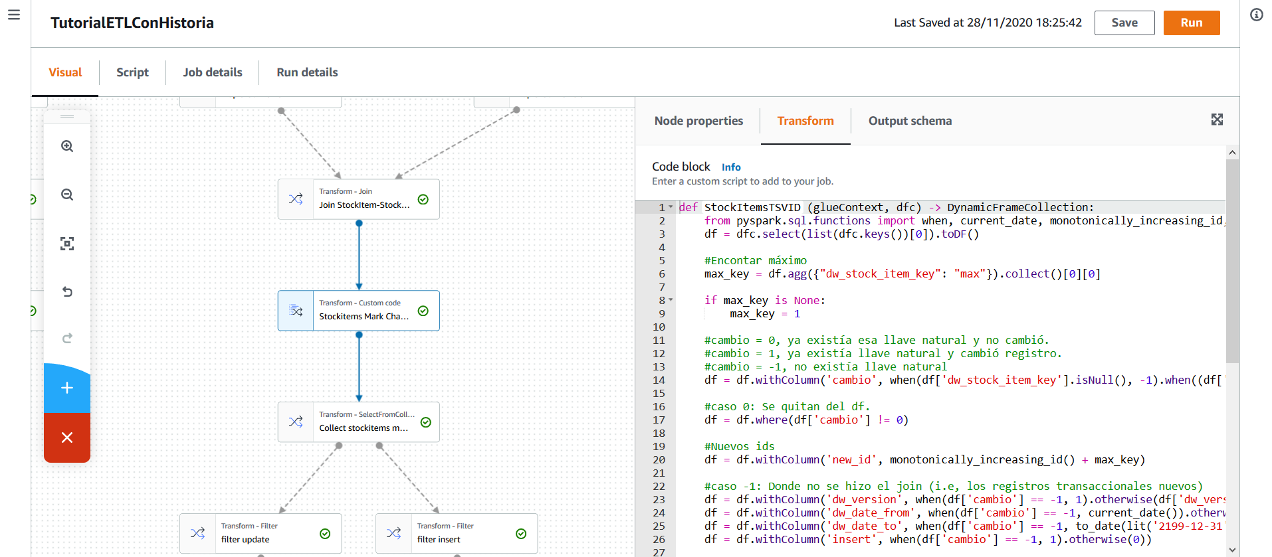Switch to the Script tab
Image resolution: width=1272 pixels, height=557 pixels.
click(132, 72)
